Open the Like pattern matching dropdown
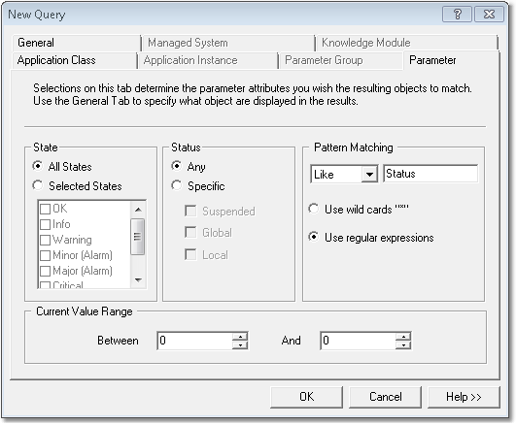This screenshot has height=425, width=516. point(369,175)
